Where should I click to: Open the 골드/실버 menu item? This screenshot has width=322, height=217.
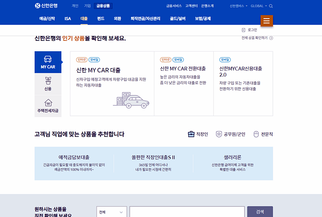[x=178, y=19]
